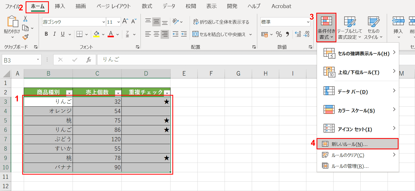The image size is (415, 191).
Task: Open the 校閲 ribbon tab
Action: 191,6
